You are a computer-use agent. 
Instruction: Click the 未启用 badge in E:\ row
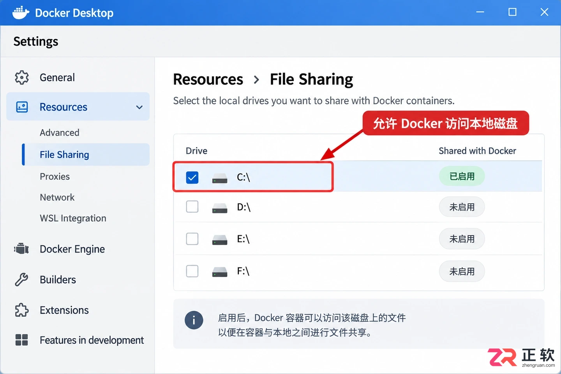462,239
